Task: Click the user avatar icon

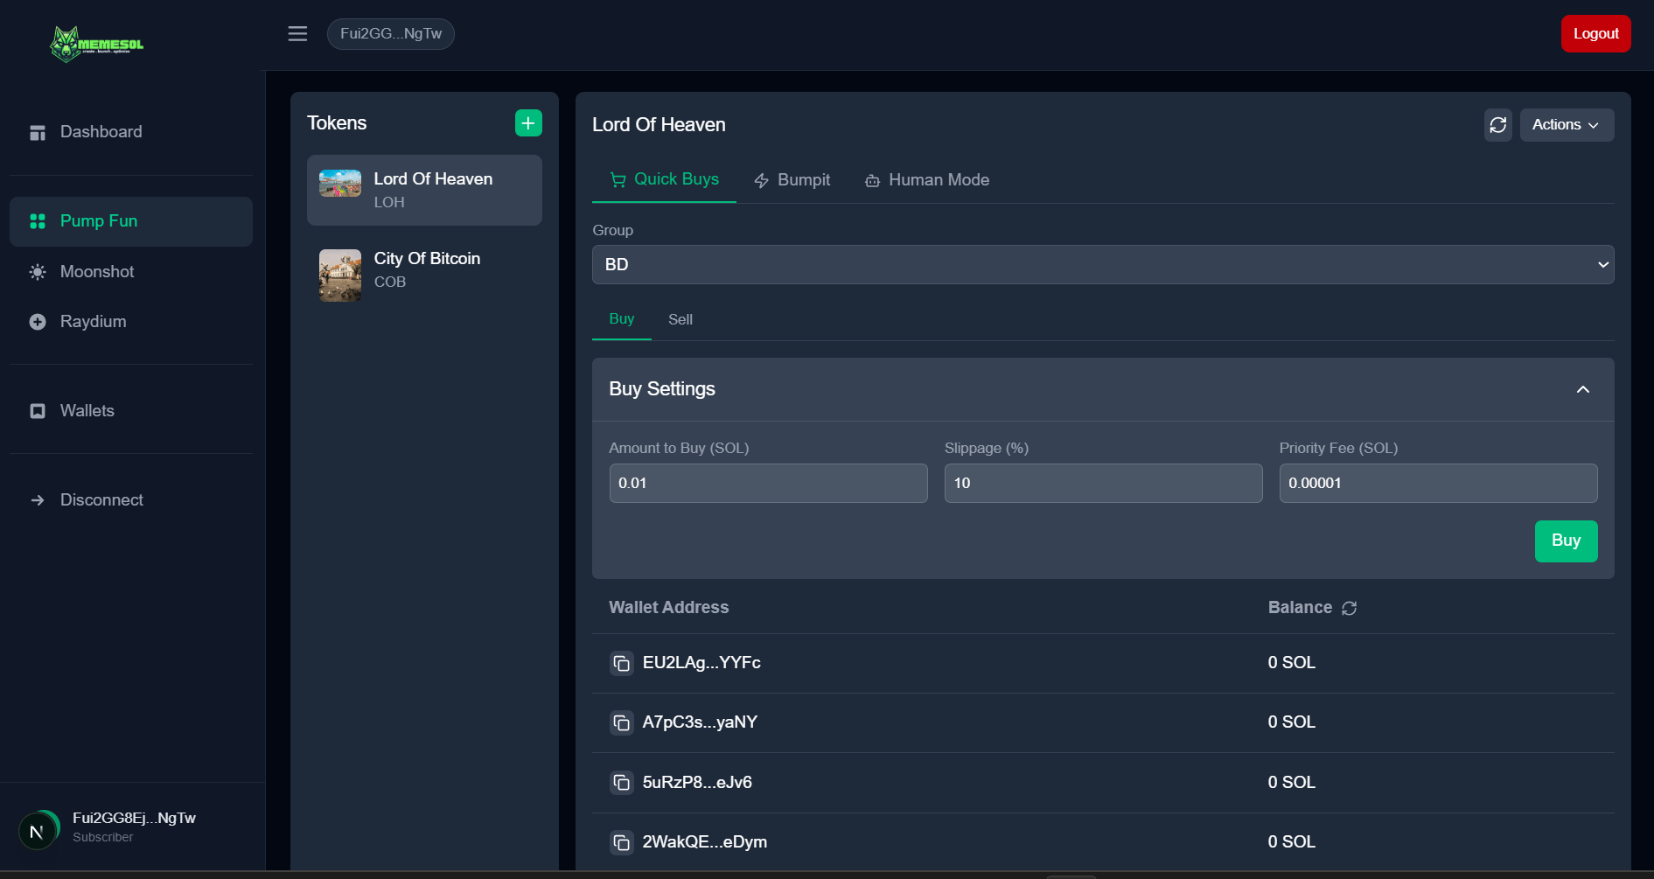Action: pos(38,829)
